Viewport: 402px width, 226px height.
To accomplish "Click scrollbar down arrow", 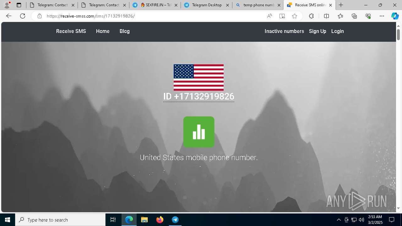I will pyautogui.click(x=398, y=208).
